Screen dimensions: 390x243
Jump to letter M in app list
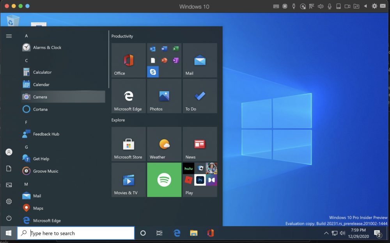point(26,184)
